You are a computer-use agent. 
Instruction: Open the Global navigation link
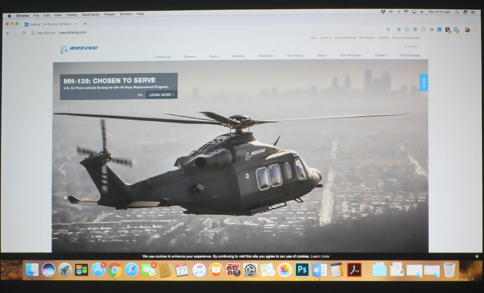pos(322,55)
